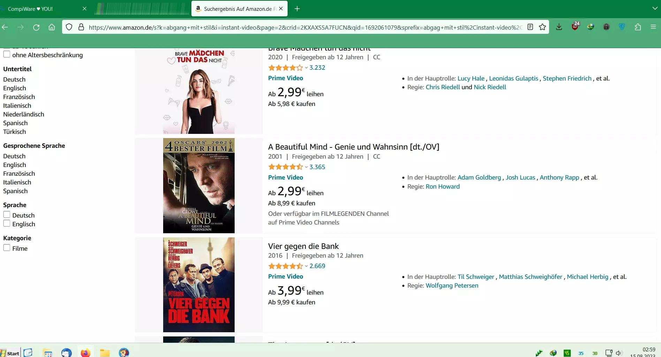Open Vier gegen die Bank poster

point(199,285)
